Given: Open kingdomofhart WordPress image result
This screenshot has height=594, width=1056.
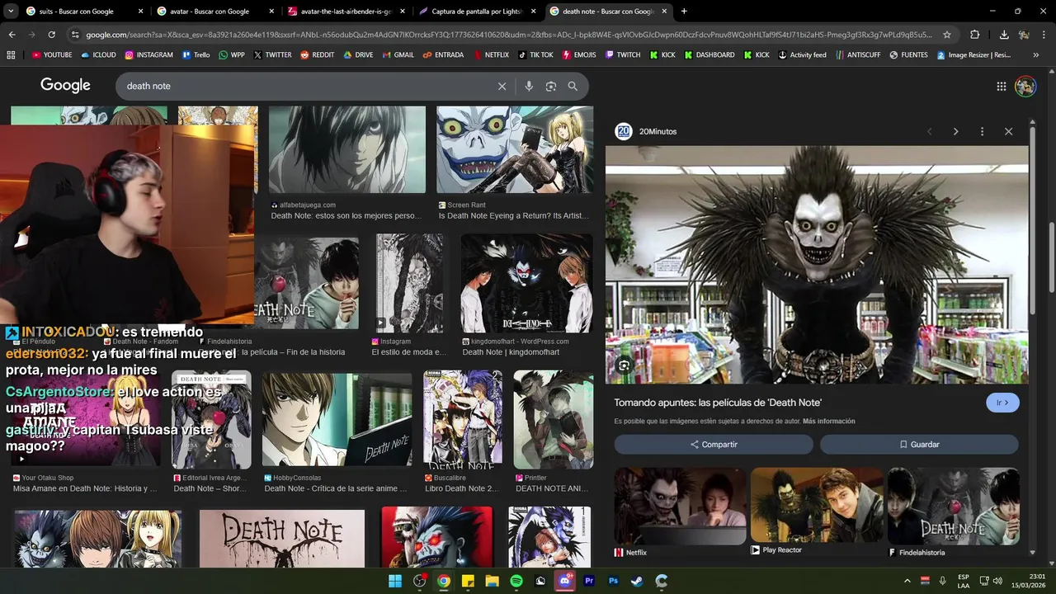Looking at the screenshot, I should [x=526, y=283].
